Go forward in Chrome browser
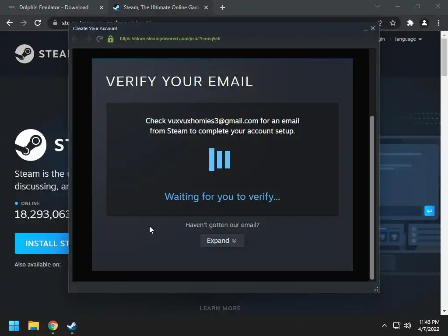This screenshot has width=448, height=336. click(24, 23)
